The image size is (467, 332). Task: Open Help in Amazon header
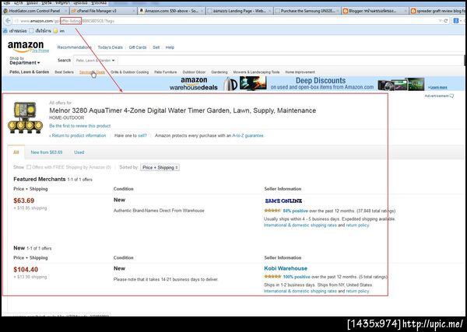(x=170, y=47)
